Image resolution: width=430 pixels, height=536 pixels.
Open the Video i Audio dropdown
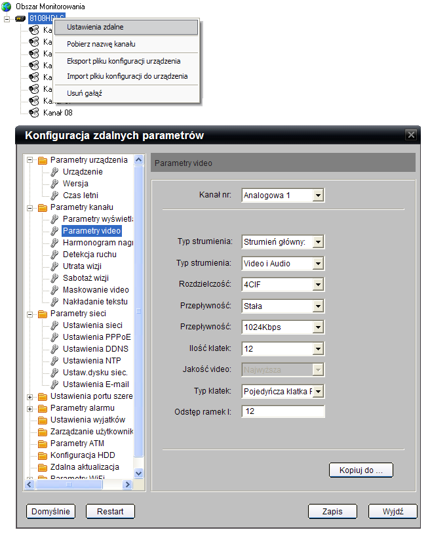click(318, 264)
